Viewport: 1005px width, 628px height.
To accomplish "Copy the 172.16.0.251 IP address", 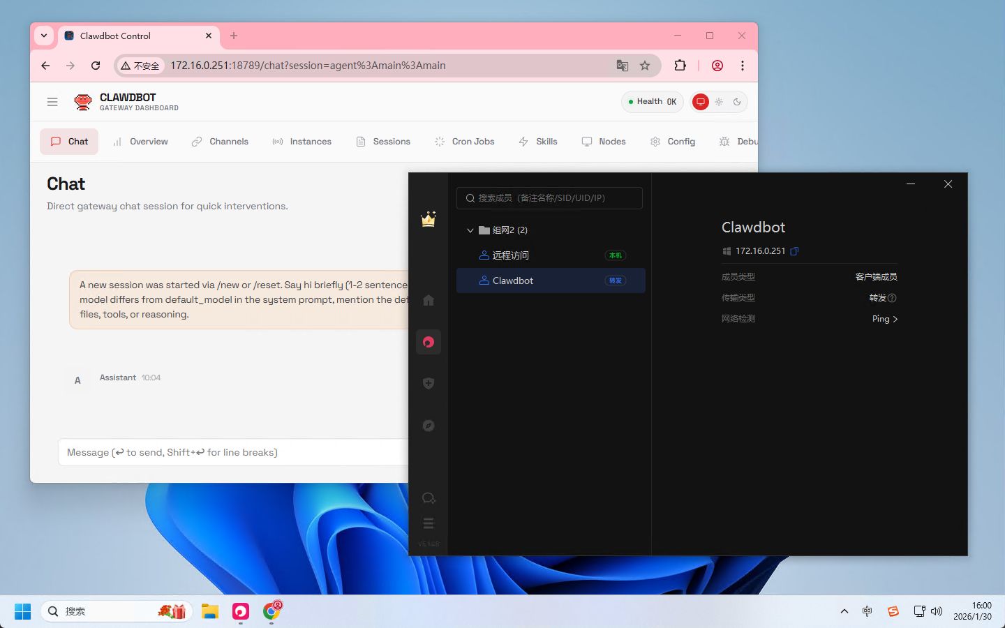I will tap(794, 251).
